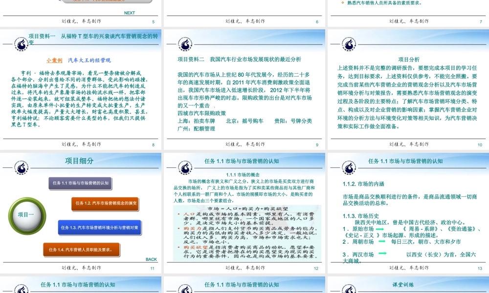Viewport: 489px width, 293px height.
Task: Click page number 9
Action: click(317, 145)
